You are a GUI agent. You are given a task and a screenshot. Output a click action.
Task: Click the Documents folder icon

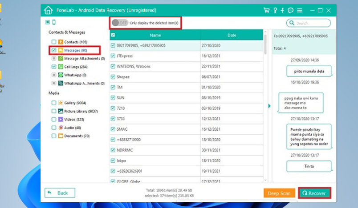61,136
